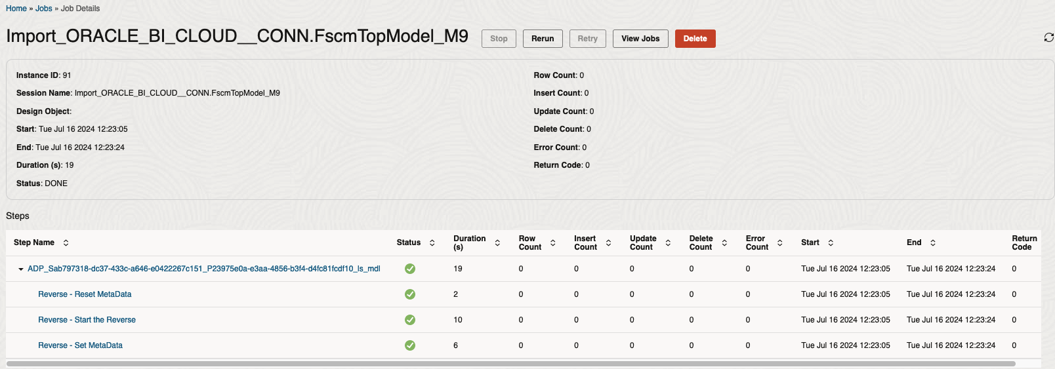Image resolution: width=1055 pixels, height=369 pixels.
Task: Open Reverse - Set MetaData step
Action: [x=80, y=345]
